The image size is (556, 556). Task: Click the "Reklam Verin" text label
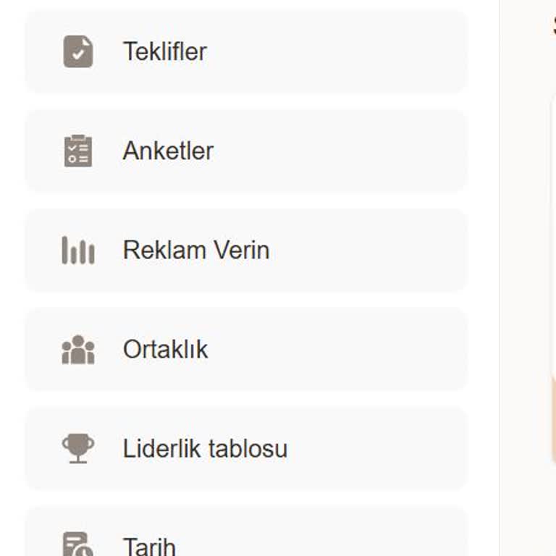(196, 250)
